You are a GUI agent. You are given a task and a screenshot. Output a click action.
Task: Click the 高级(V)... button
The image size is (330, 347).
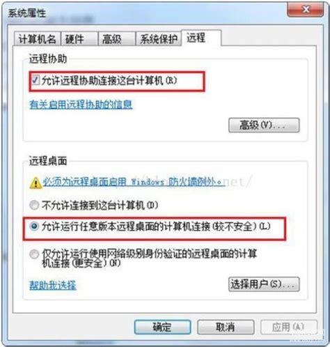click(x=264, y=125)
